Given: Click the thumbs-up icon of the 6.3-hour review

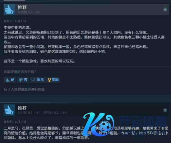Looking at the screenshot, I should click(9, 10).
